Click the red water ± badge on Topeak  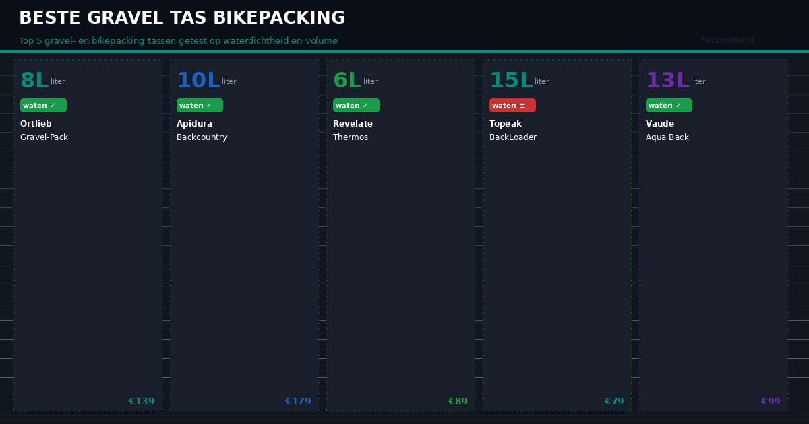tap(512, 106)
